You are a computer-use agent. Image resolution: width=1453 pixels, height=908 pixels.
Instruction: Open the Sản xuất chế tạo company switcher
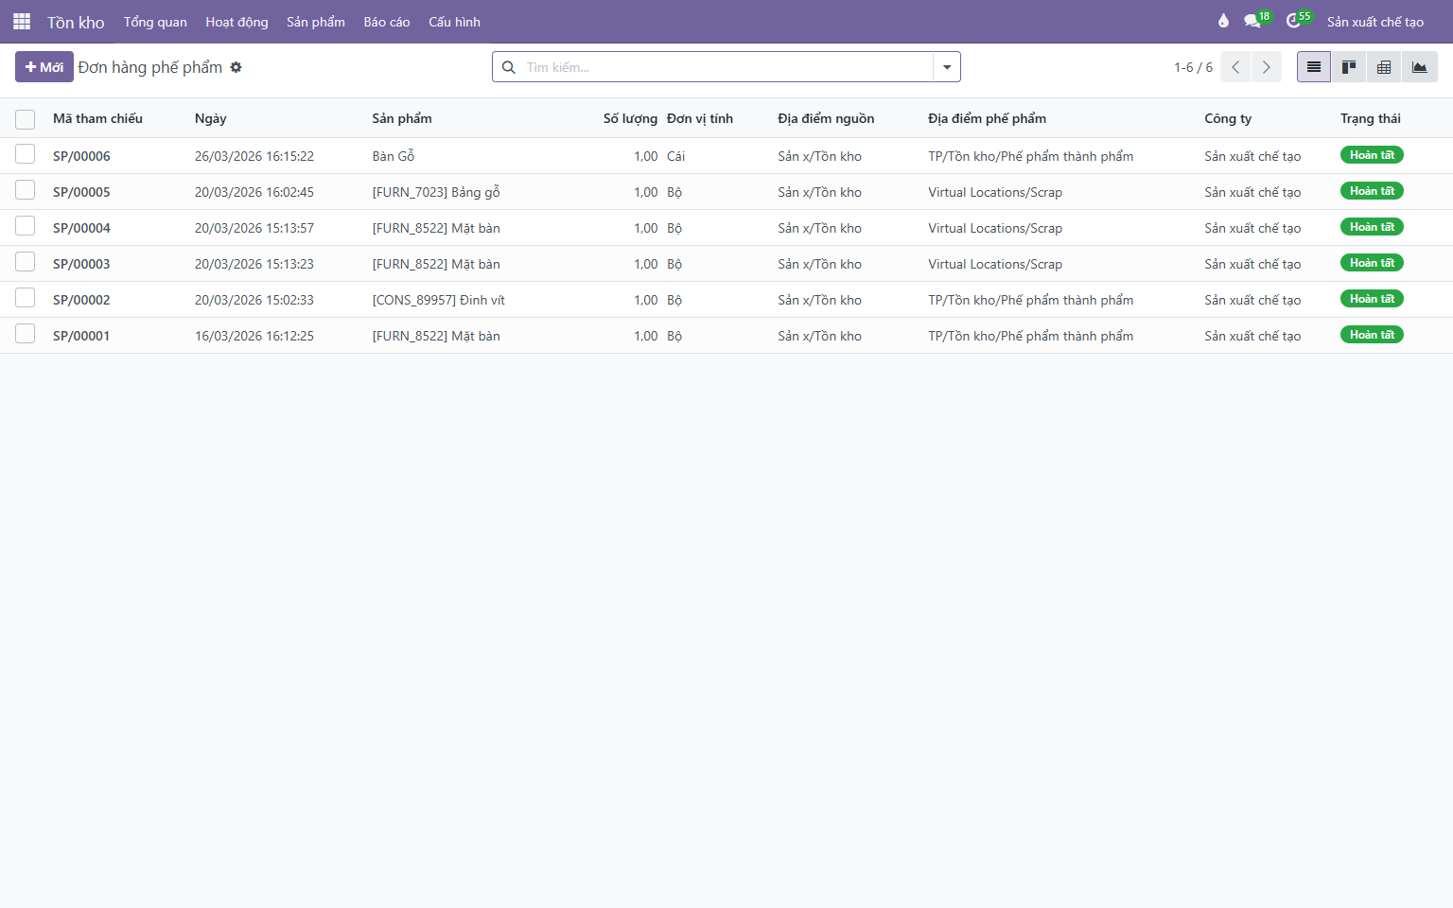point(1375,22)
